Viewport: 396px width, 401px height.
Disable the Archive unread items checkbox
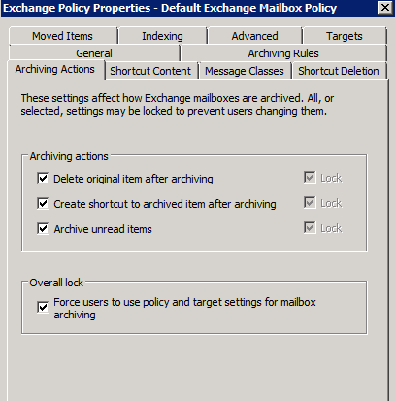(43, 228)
